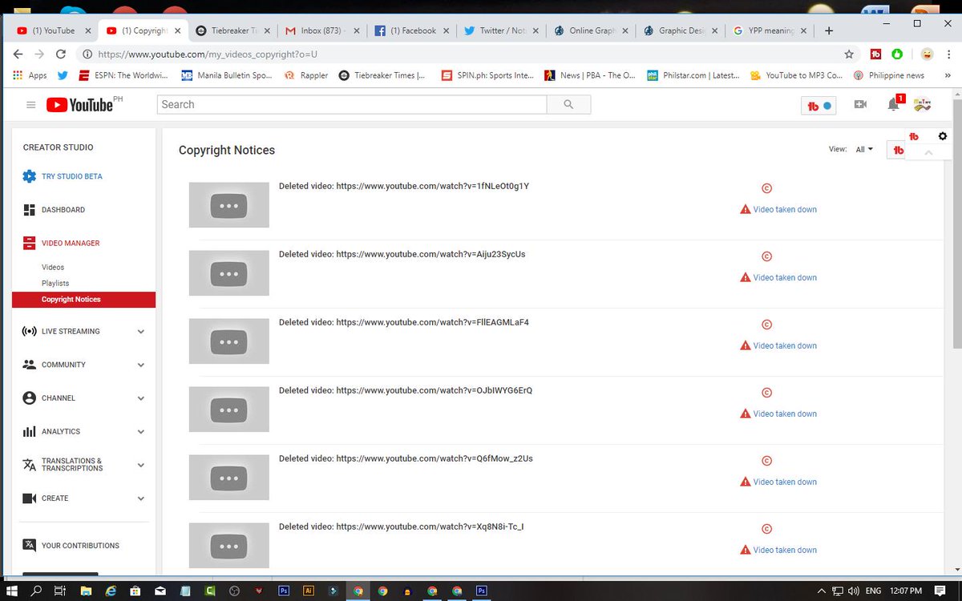Viewport: 962px width, 601px height.
Task: Click the Channel person icon
Action: point(30,398)
